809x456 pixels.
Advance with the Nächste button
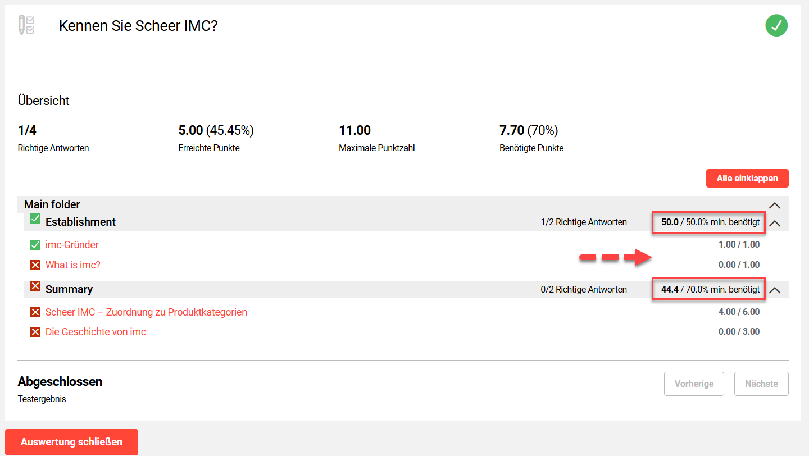761,384
